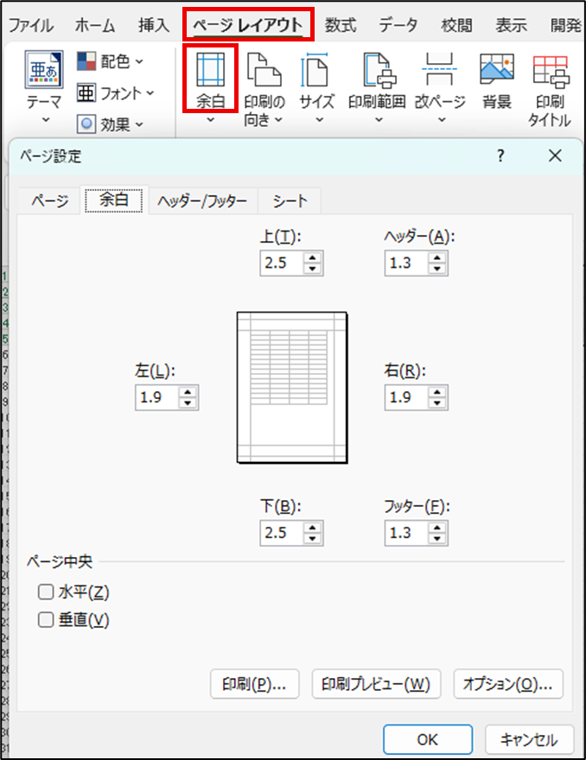Expand the 配色 colors dropdown
The image size is (586, 760).
point(111,61)
